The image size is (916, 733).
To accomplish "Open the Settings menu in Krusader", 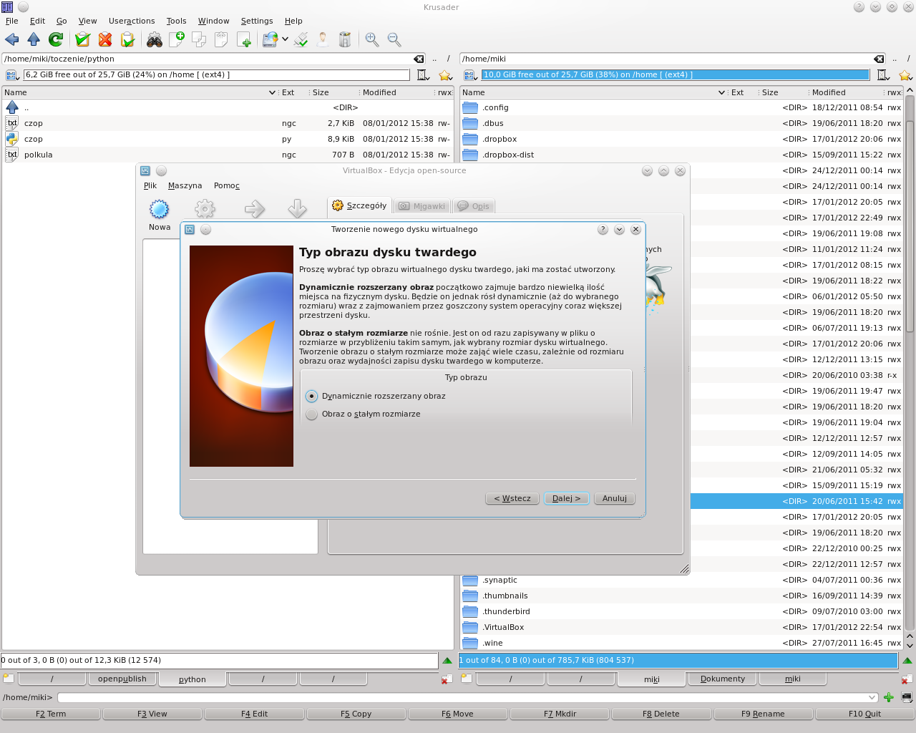I will click(x=257, y=21).
